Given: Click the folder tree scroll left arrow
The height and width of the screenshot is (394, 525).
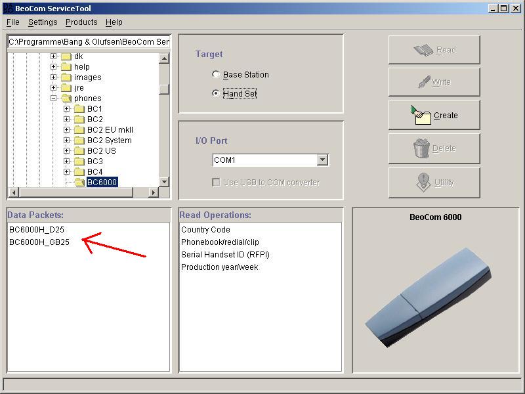Looking at the screenshot, I should pos(13,192).
